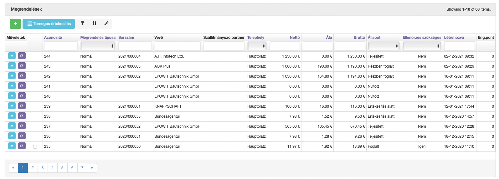Sort by Sorszám column header

point(126,38)
